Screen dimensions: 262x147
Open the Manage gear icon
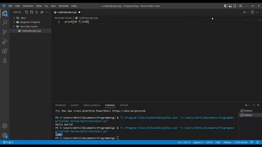pos(5,135)
